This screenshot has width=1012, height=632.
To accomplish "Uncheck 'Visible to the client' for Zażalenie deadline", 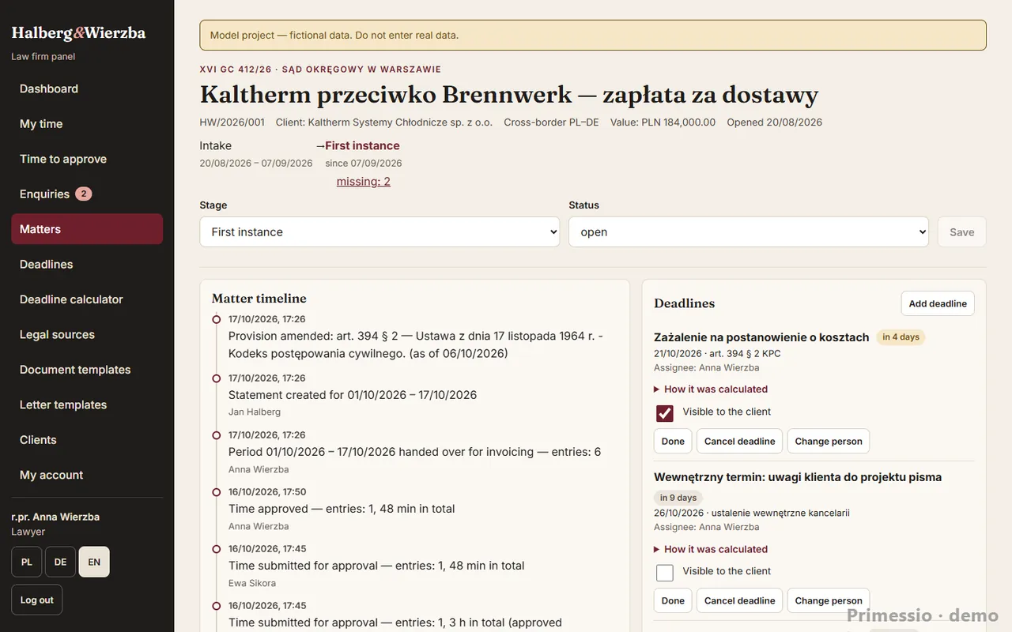I will (x=665, y=412).
